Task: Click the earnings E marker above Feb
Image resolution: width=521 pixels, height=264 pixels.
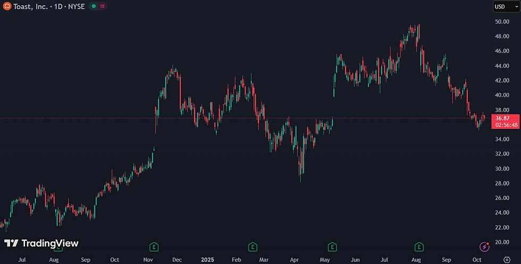Action: (253, 247)
